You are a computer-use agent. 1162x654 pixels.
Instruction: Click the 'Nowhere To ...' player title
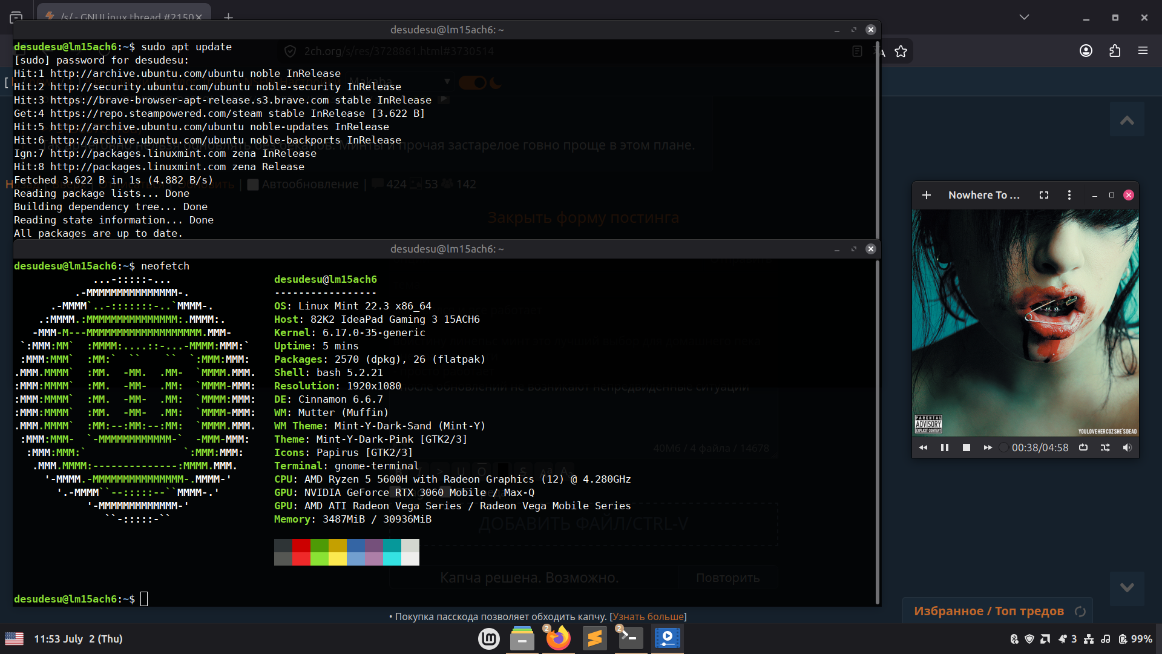tap(984, 195)
